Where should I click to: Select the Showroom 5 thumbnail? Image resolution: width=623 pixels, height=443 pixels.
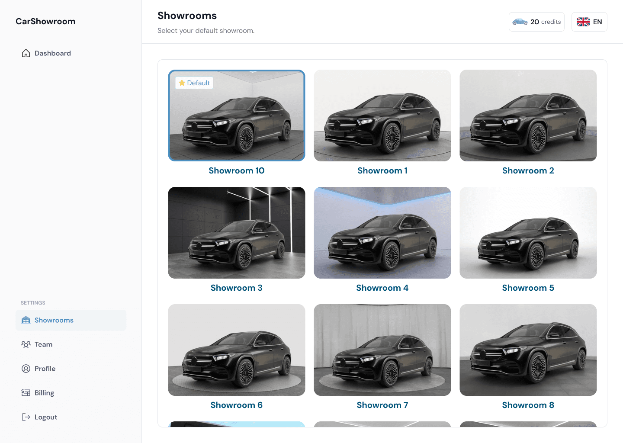[528, 233]
